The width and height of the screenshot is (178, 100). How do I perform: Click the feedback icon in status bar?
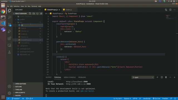click(171, 98)
